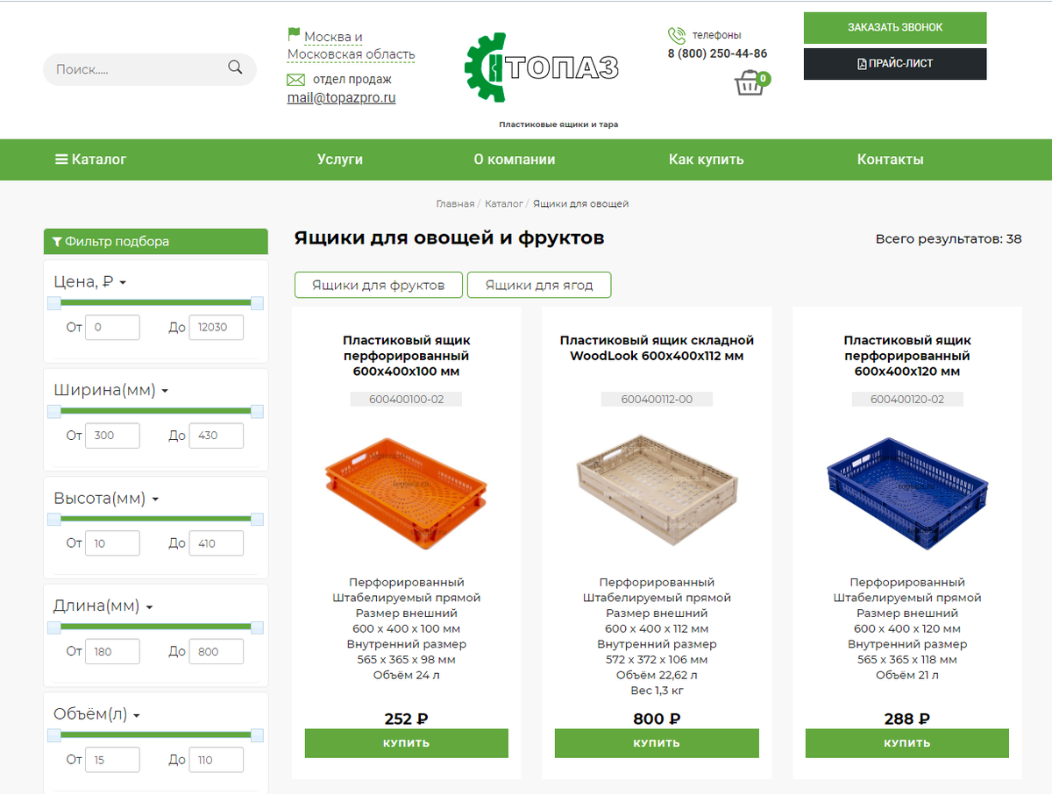Click the phone handset icon
Screen dimensions: 1052x794
point(677,35)
